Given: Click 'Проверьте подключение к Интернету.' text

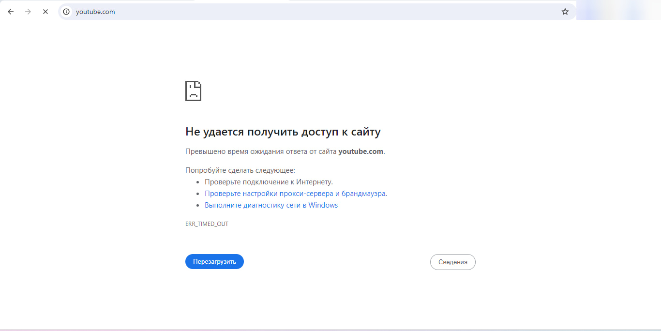Looking at the screenshot, I should [269, 182].
